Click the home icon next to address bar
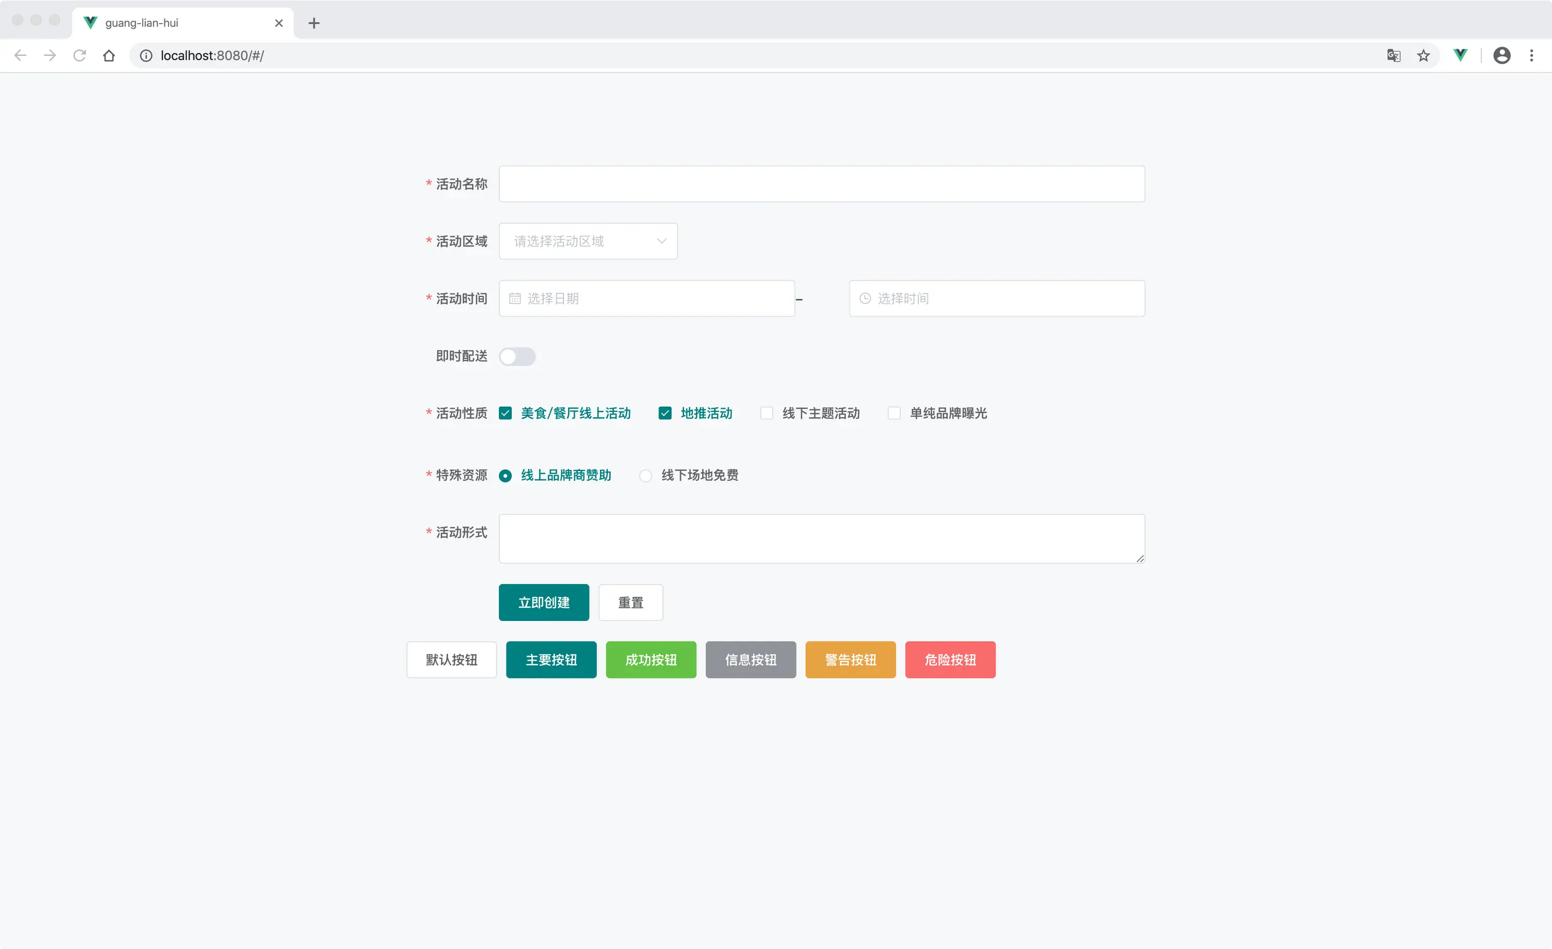 click(x=109, y=55)
